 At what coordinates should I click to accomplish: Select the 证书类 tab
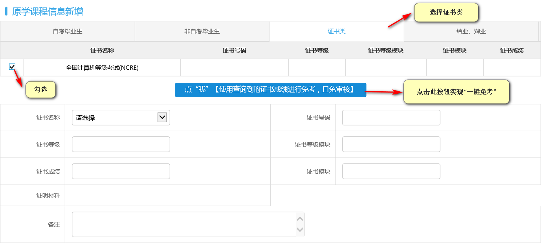[x=336, y=31]
